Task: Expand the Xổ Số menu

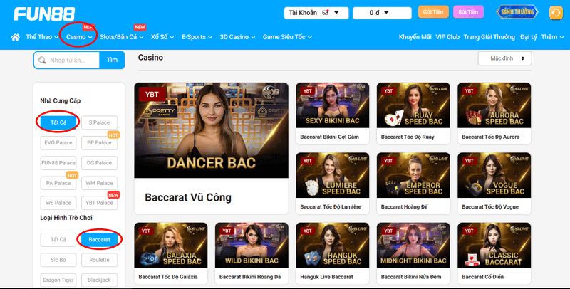Action: click(x=162, y=37)
